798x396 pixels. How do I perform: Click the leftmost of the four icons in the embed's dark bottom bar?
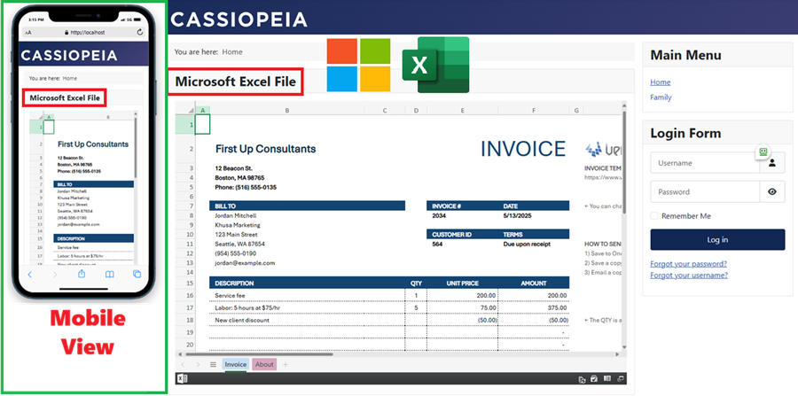583,379
